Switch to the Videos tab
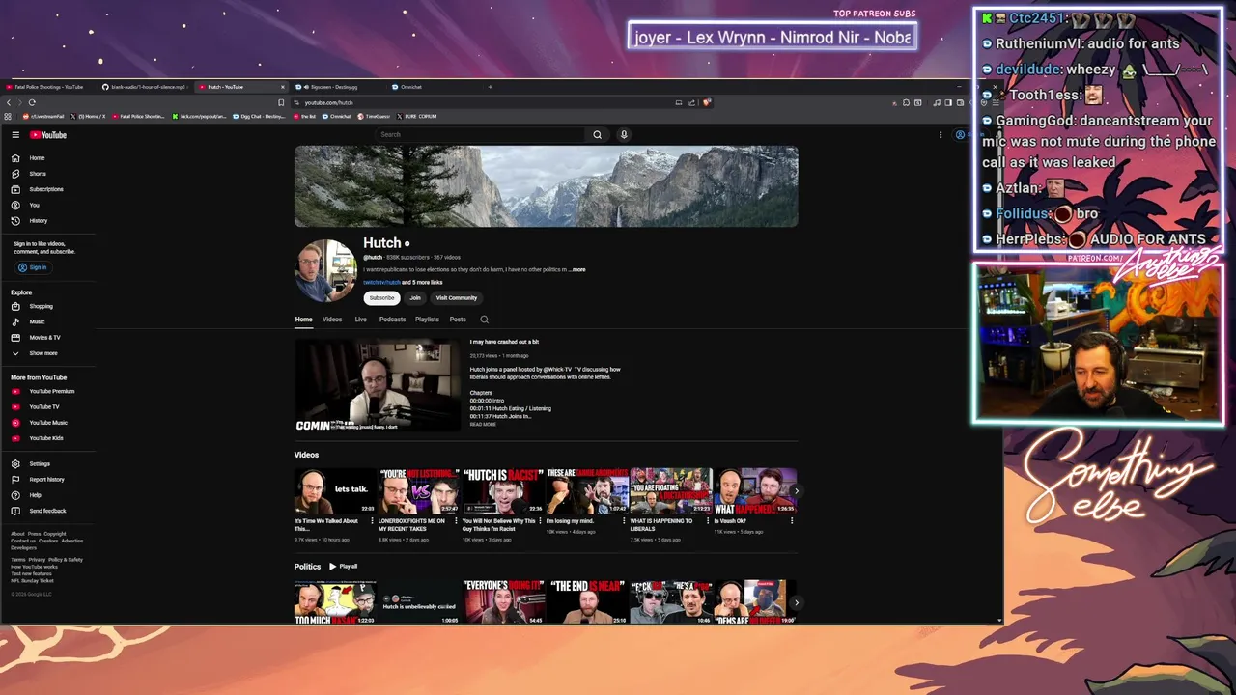The image size is (1236, 695). click(x=332, y=320)
